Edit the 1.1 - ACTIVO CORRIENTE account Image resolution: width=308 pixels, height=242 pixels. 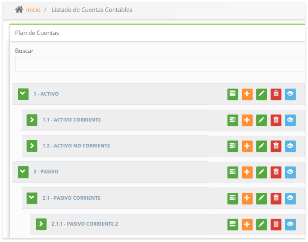pos(262,120)
